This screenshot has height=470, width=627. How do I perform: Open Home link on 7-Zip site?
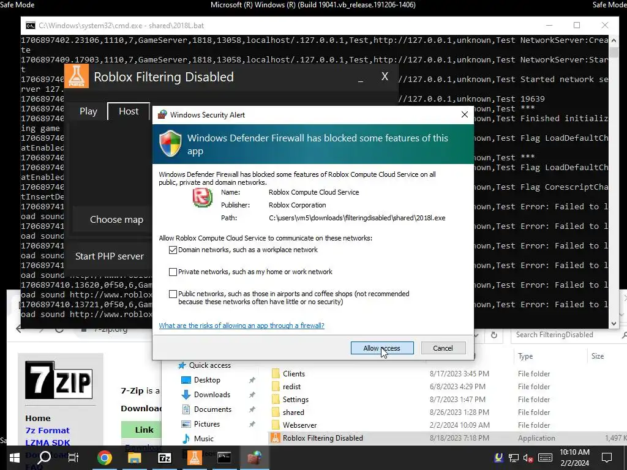38,418
